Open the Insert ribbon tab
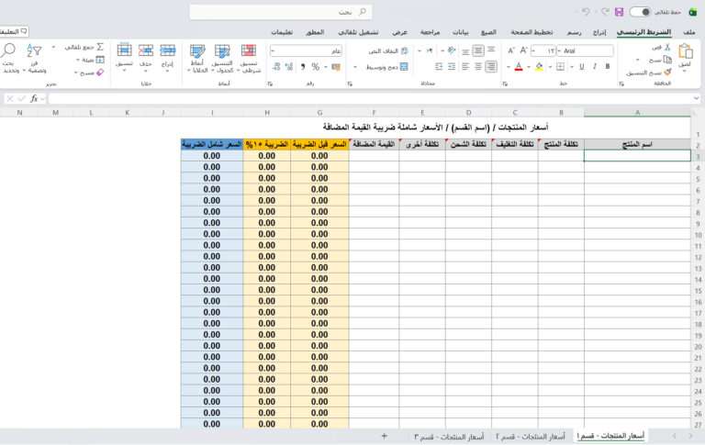This screenshot has width=705, height=445. tap(599, 32)
